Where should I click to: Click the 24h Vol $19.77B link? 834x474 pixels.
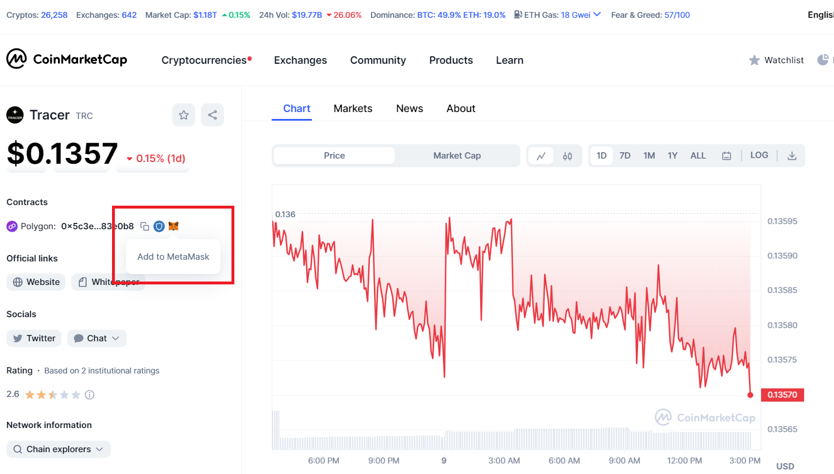[307, 15]
